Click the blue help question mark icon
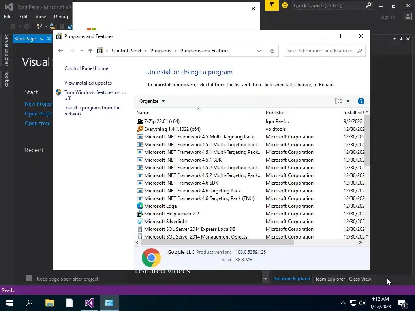Viewport: 415px width, 311px height. click(x=361, y=101)
